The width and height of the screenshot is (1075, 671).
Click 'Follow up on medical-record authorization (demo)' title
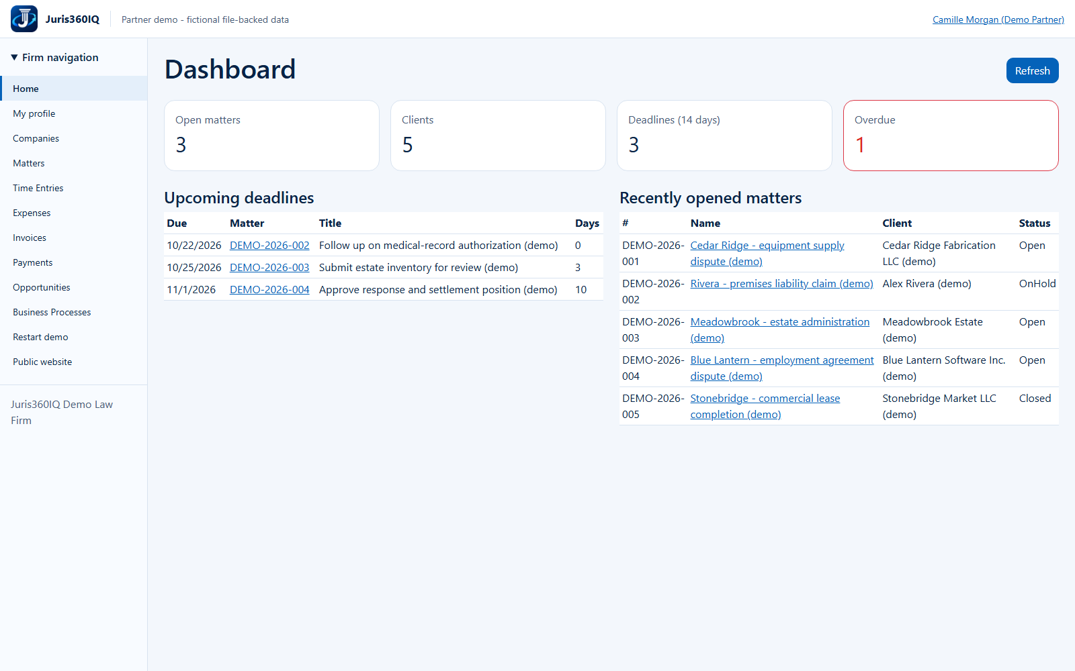pyautogui.click(x=438, y=246)
